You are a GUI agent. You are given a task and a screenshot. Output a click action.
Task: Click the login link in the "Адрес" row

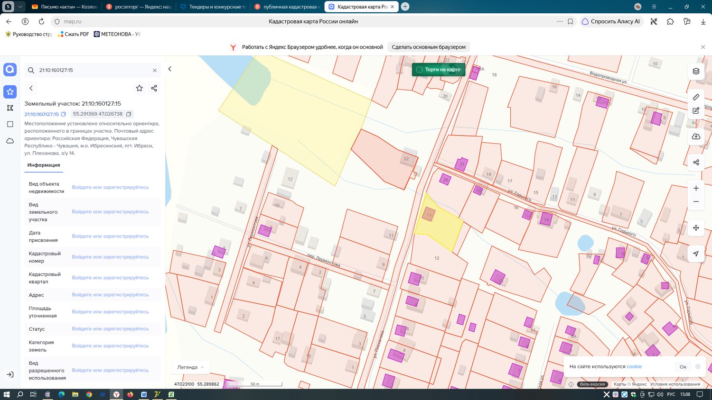coord(110,295)
